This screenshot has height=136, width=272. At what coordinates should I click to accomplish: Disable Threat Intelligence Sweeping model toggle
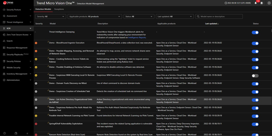coord(255,32)
